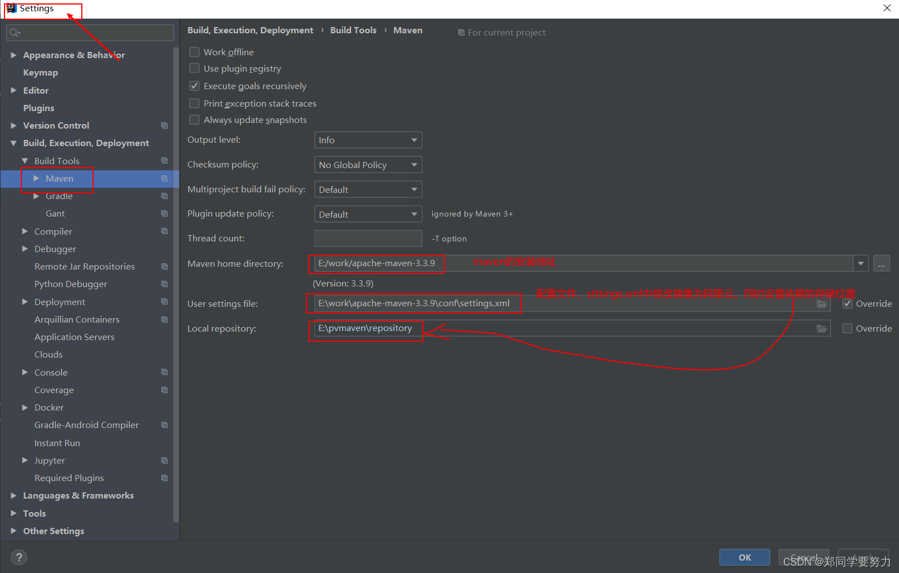Expand the Appearance & Behavior tree node
The height and width of the screenshot is (573, 899).
tap(14, 55)
